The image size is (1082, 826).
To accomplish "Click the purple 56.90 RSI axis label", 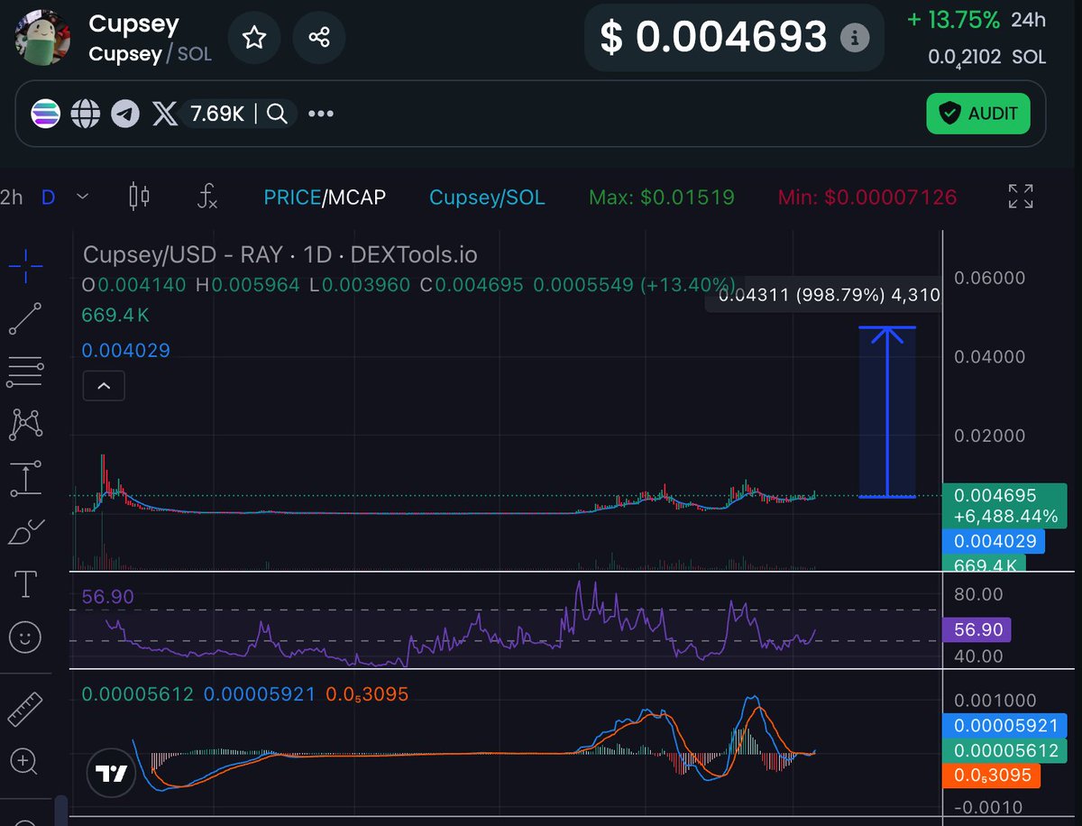I will point(976,629).
